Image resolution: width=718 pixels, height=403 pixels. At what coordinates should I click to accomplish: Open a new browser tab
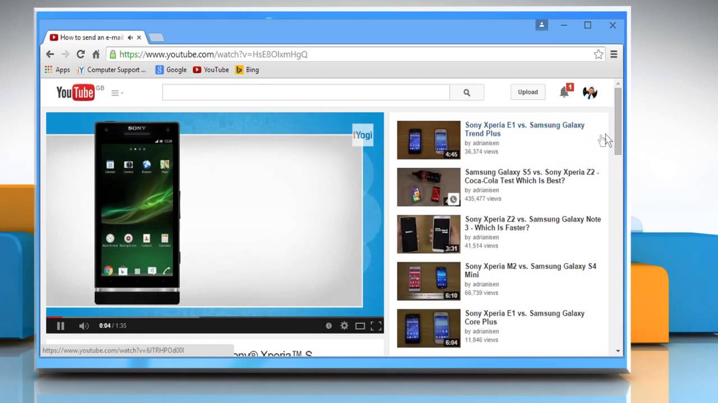tap(156, 38)
